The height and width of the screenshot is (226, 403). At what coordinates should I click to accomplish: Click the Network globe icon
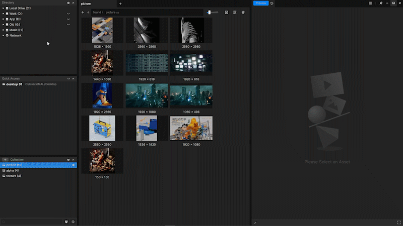pyautogui.click(x=7, y=35)
